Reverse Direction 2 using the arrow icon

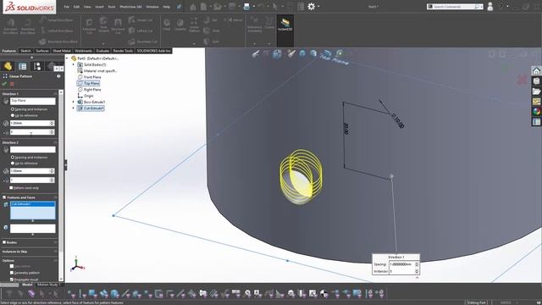(6, 149)
